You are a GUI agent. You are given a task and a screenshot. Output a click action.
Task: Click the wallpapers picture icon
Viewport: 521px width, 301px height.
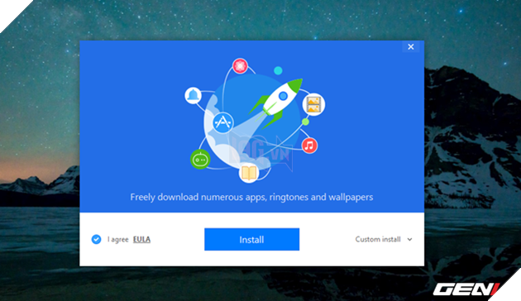point(313,104)
